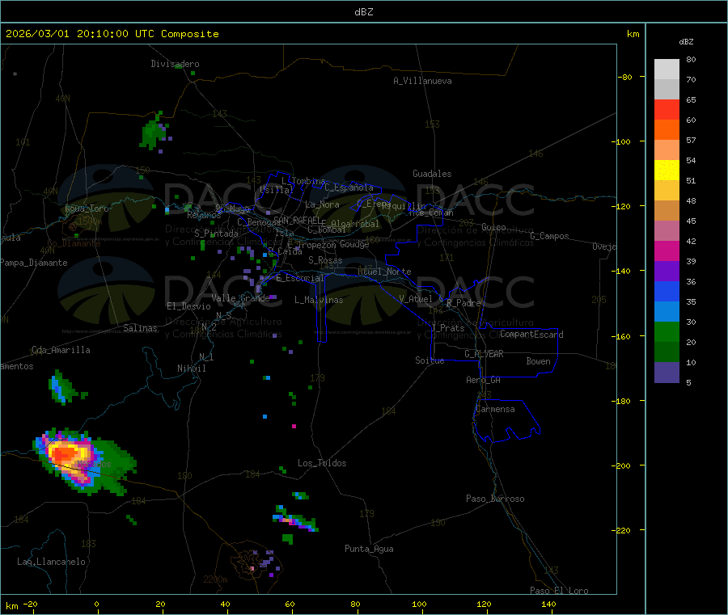
Task: Click the Carmensa label
Action: [x=495, y=409]
